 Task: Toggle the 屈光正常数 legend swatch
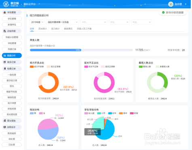pos(103,66)
